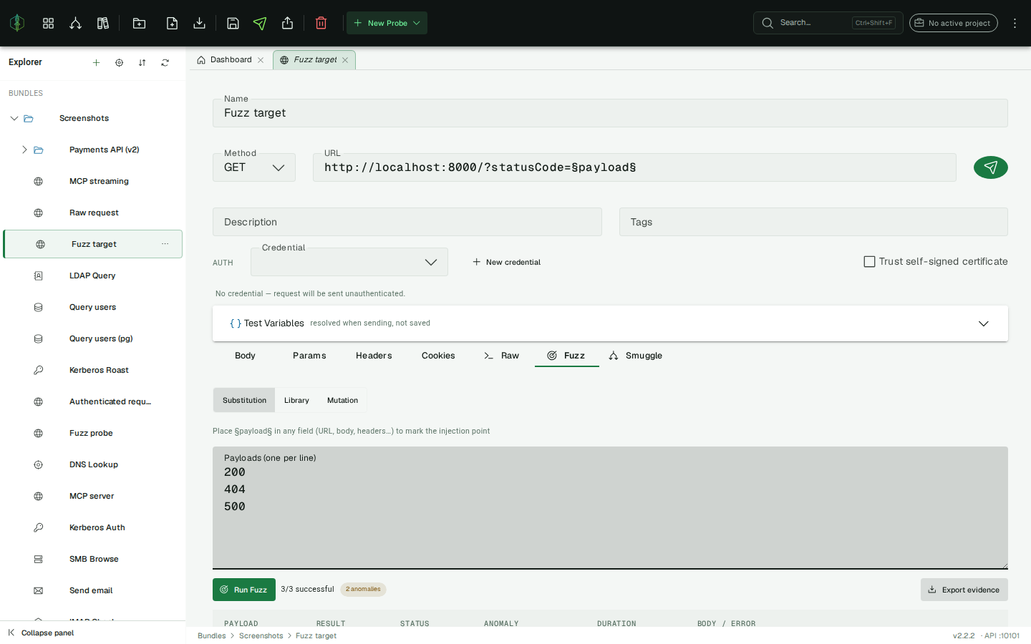
Task: Send the request with the green round button
Action: click(x=991, y=167)
